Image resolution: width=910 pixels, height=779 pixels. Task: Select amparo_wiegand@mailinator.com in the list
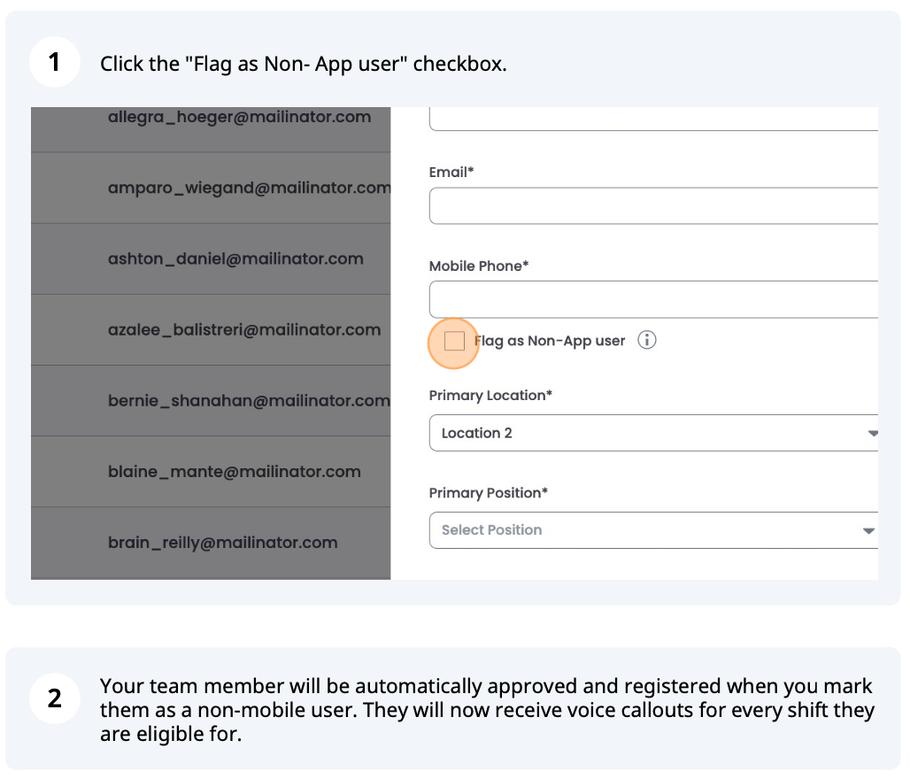(x=248, y=188)
